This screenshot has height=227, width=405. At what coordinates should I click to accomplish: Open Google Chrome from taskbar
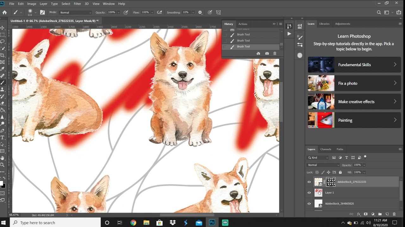pyautogui.click(x=133, y=223)
